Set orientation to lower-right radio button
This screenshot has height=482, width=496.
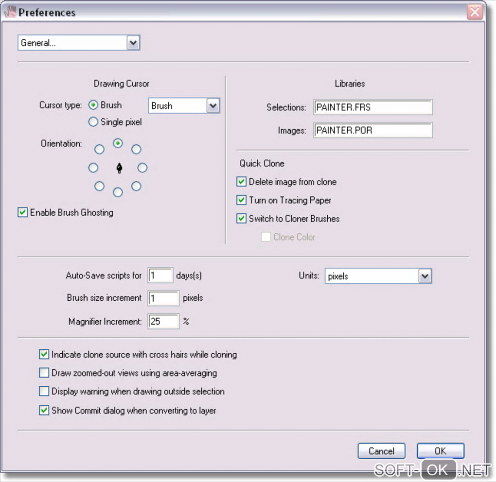point(136,186)
